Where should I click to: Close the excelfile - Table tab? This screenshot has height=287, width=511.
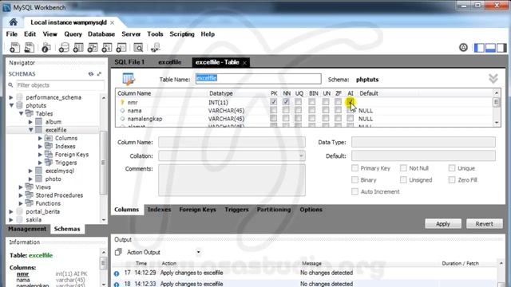244,62
